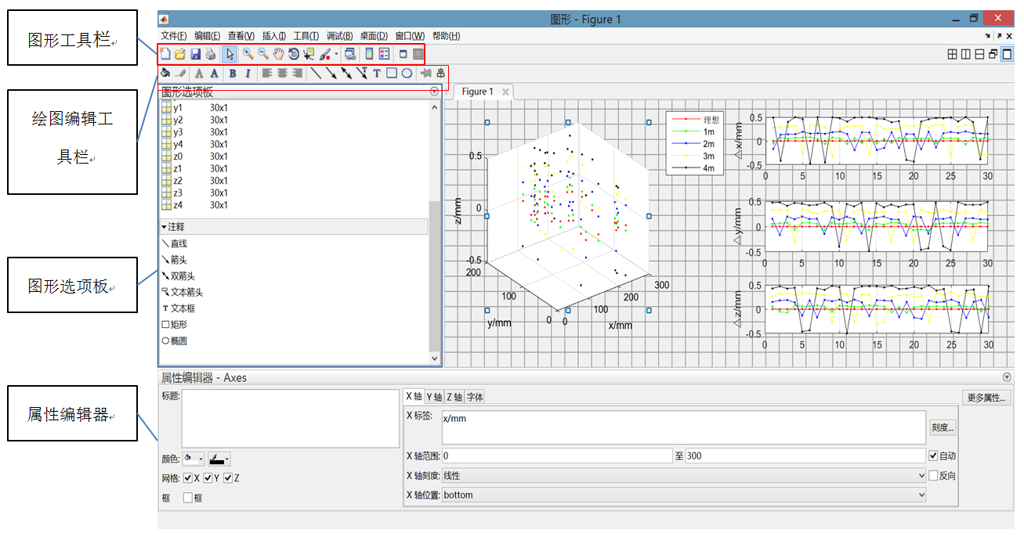1024x544 pixels.
Task: Activate the Data Cursor tool
Action: tap(309, 54)
